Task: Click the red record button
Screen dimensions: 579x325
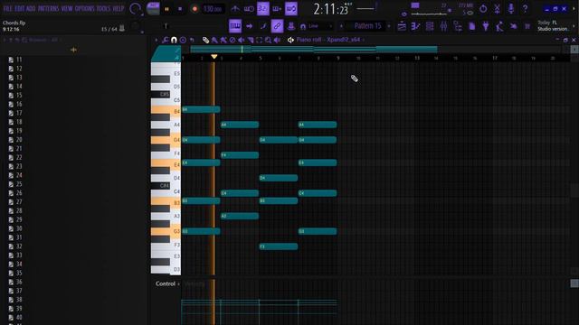Action: click(x=195, y=9)
